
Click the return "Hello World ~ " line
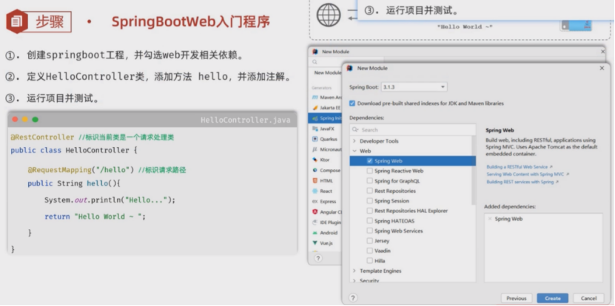[x=95, y=217]
